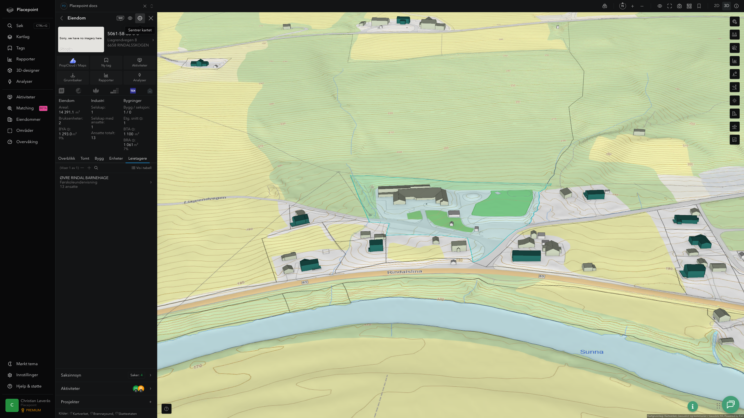Image resolution: width=744 pixels, height=418 pixels.
Task: Click the Sentrer kartet crosshair icon
Action: pos(140,18)
